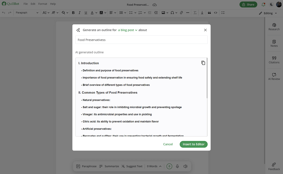
Task: Click the Suggest Text button
Action: [x=132, y=166]
